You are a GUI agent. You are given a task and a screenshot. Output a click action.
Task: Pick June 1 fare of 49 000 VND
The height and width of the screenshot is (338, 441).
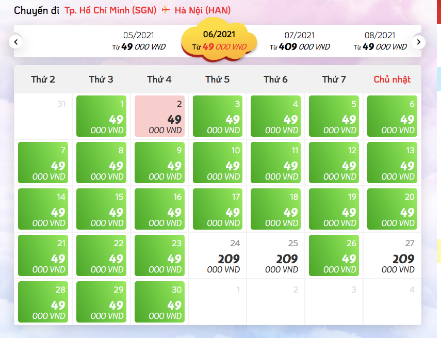[x=101, y=116]
